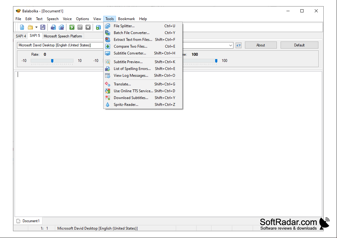Launch Spritz-Reader

(x=143, y=105)
